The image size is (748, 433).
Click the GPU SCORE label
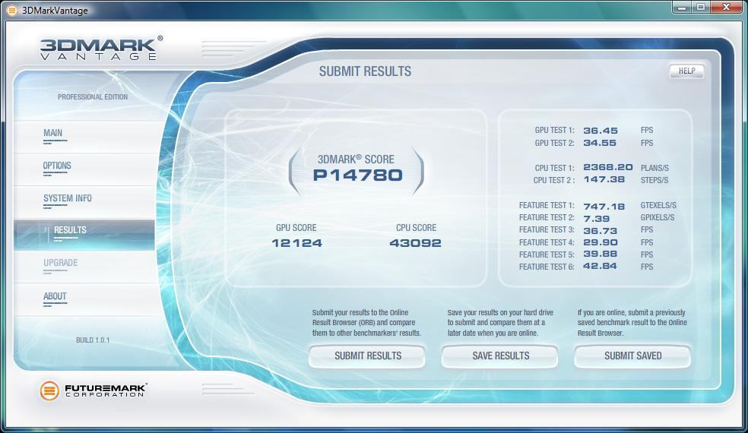296,228
